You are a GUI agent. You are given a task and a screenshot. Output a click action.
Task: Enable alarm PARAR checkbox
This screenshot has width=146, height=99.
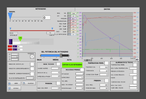(135, 78)
